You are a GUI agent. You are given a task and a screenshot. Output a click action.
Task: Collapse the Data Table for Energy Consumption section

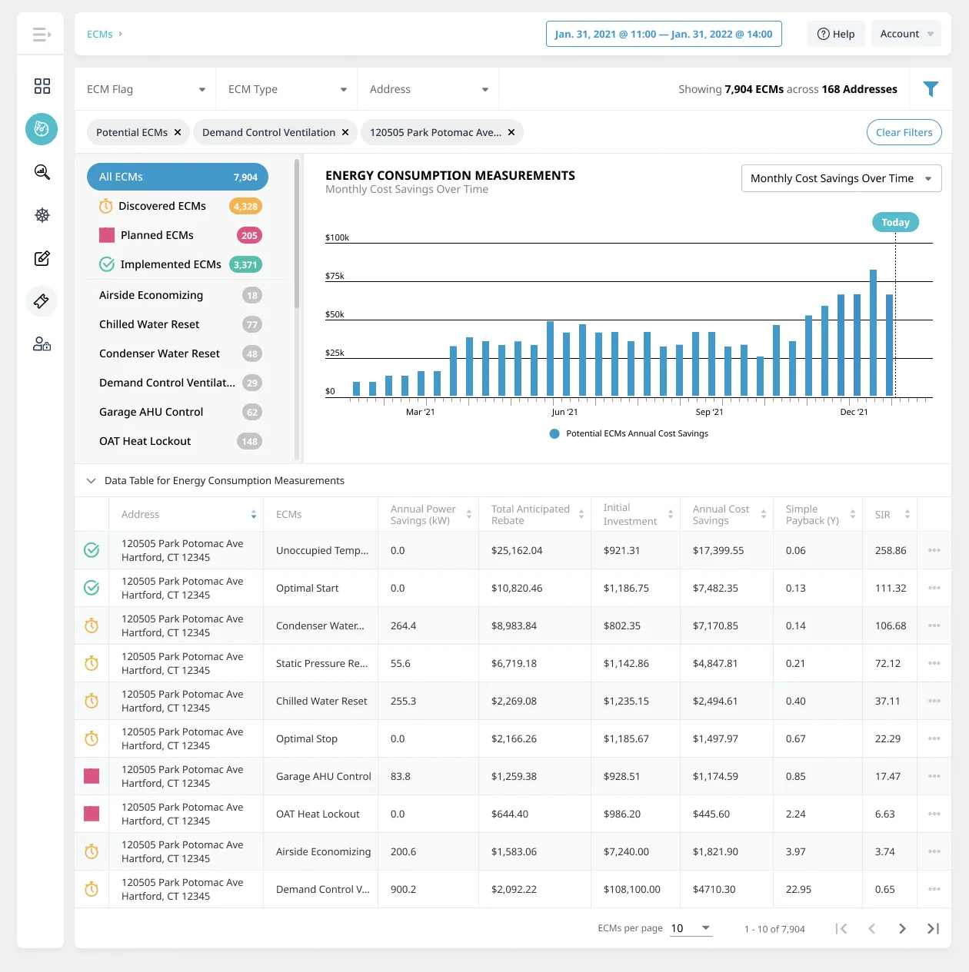(91, 481)
